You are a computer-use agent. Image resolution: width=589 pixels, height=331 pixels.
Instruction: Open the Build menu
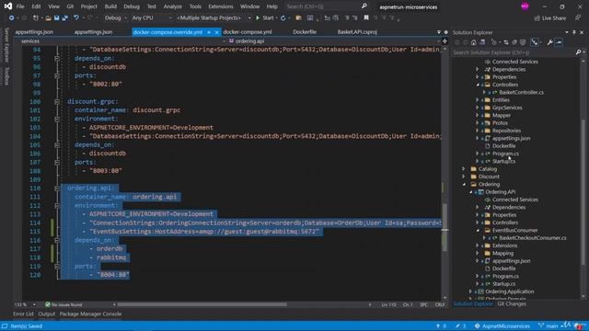click(x=110, y=6)
